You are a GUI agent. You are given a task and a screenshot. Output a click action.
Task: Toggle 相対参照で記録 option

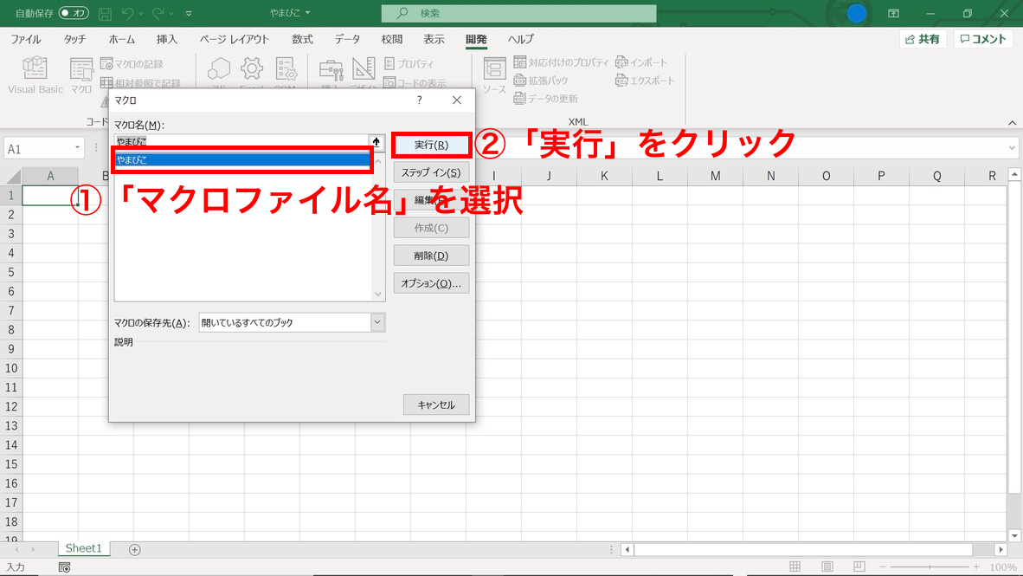point(141,83)
